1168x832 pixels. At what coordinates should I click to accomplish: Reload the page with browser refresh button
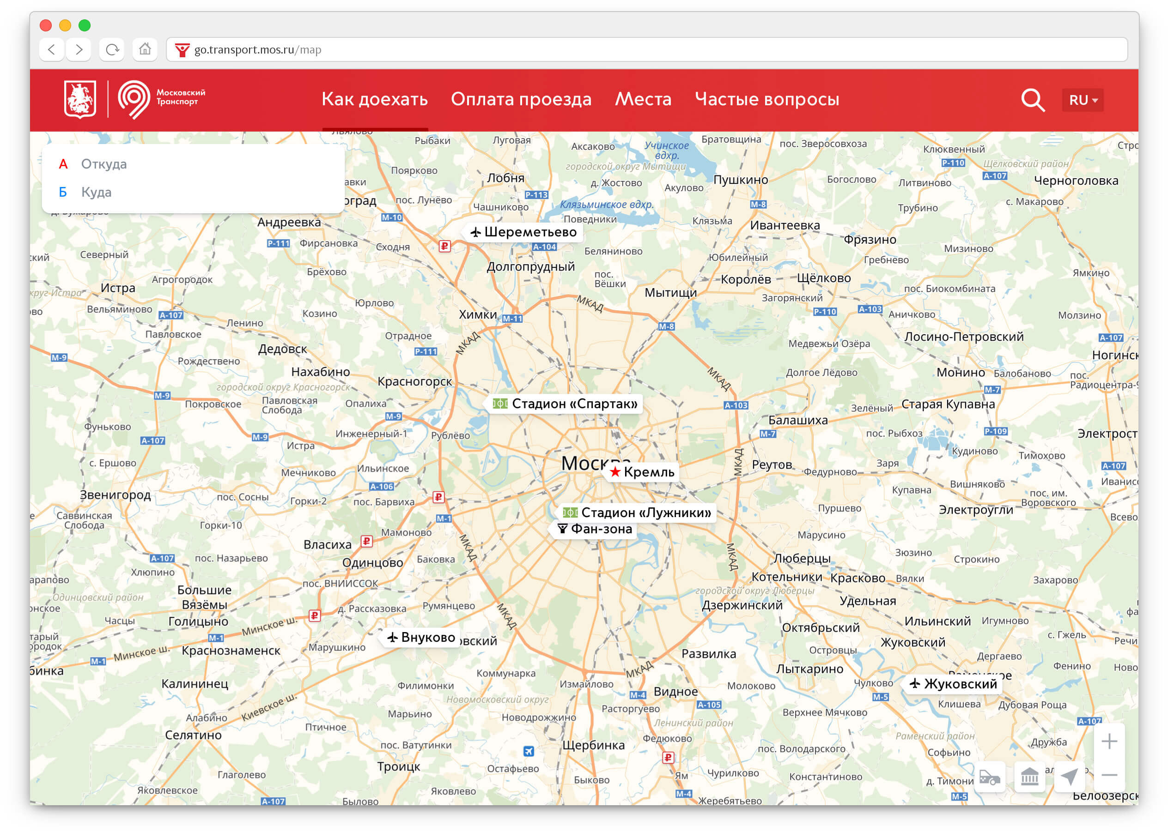point(112,50)
